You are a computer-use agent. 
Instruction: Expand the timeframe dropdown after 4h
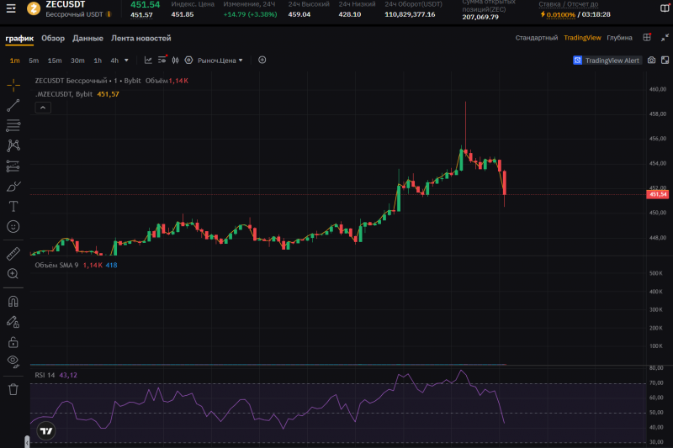(x=127, y=61)
